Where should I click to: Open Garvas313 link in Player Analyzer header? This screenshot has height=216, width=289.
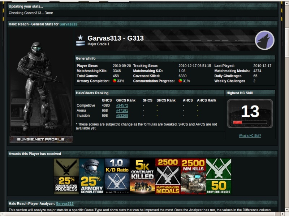pyautogui.click(x=65, y=203)
